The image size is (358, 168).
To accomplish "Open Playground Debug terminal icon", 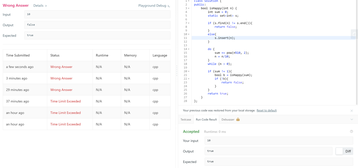I will 169,6.
